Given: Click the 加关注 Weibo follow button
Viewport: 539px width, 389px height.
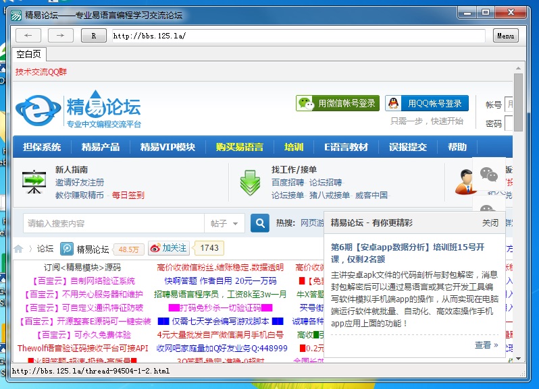Looking at the screenshot, I should tap(169, 248).
